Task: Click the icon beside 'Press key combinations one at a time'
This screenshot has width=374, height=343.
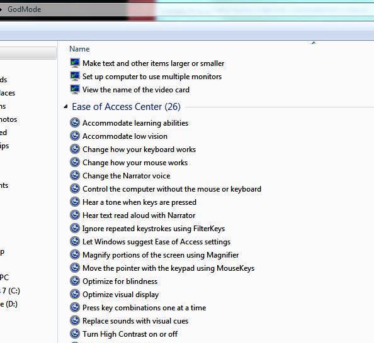Action: click(75, 307)
